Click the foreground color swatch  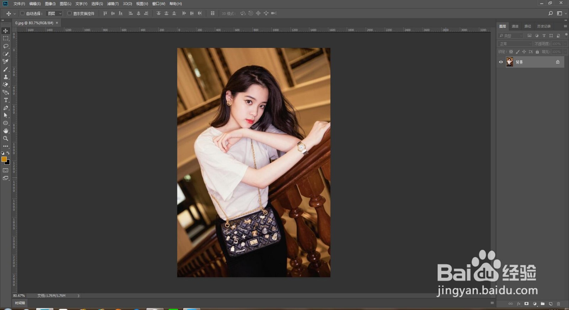coord(4,159)
